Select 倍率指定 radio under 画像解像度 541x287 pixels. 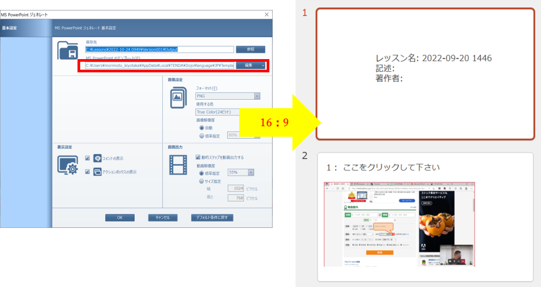201,136
